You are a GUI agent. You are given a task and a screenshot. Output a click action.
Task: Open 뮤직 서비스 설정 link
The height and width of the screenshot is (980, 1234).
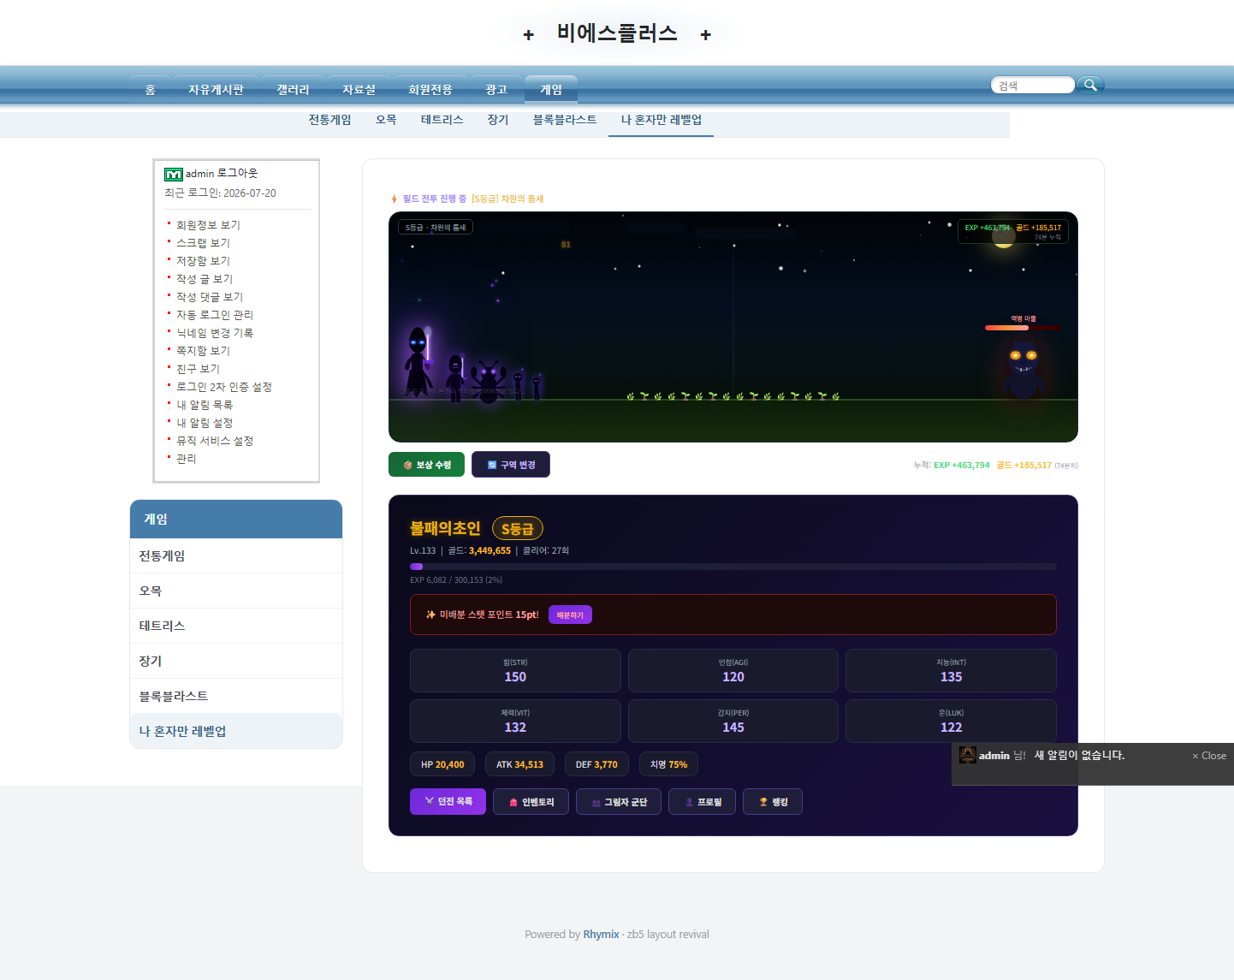pos(215,441)
